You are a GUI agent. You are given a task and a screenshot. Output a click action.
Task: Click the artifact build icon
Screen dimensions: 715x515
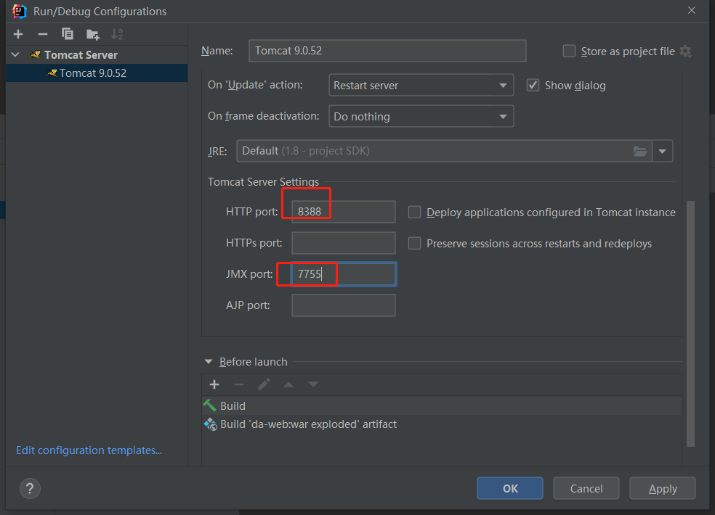click(x=210, y=424)
